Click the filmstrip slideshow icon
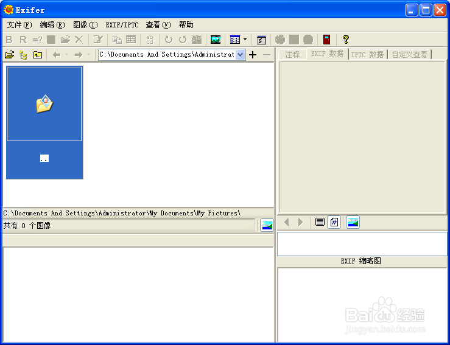 point(216,40)
